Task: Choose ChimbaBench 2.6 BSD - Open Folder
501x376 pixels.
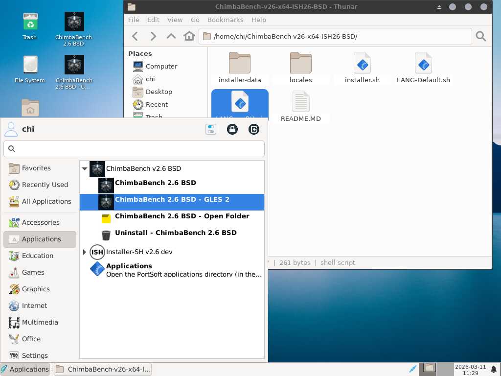Action: coord(172,218)
